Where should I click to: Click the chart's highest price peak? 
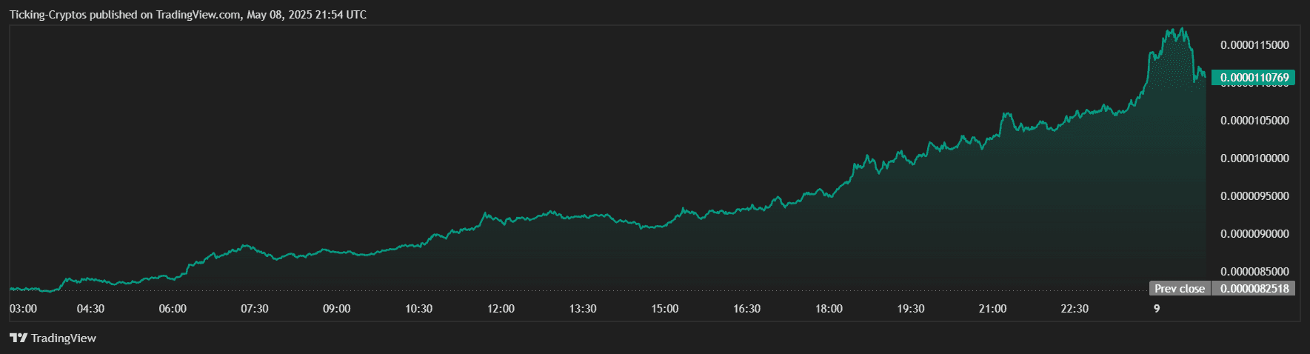coord(1183,29)
